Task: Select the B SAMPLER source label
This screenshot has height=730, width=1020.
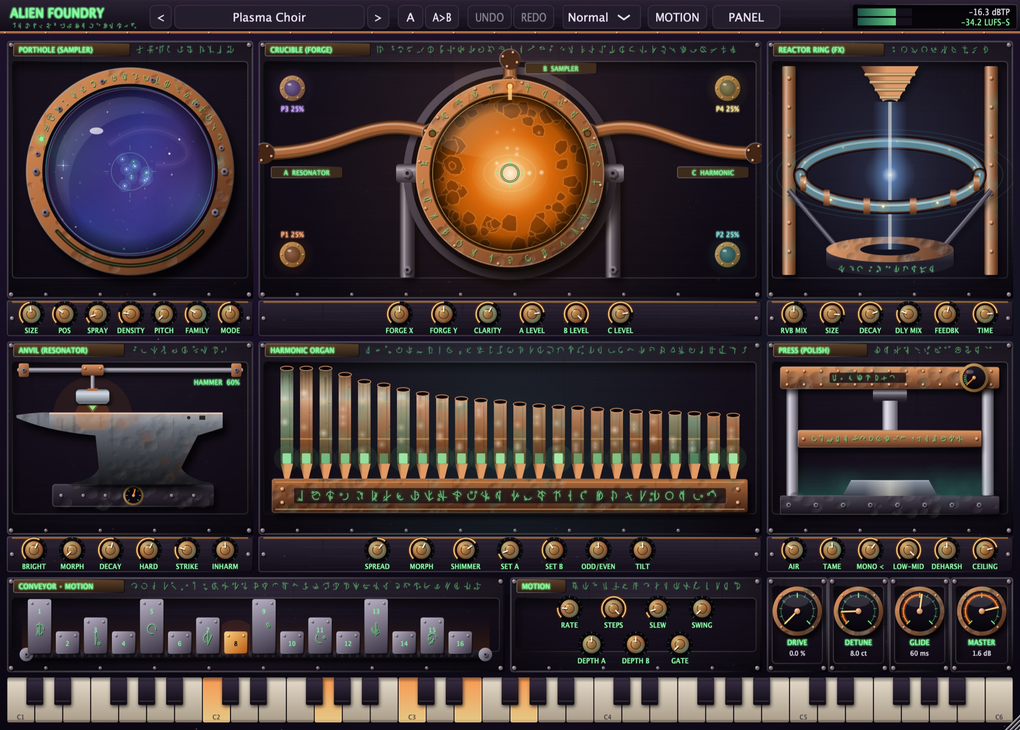Action: (x=561, y=69)
